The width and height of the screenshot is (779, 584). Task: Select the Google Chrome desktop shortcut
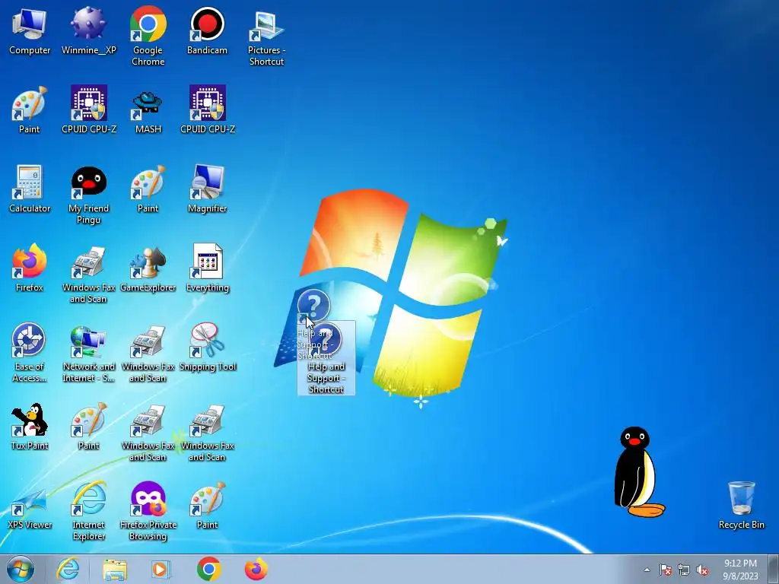coord(148,36)
